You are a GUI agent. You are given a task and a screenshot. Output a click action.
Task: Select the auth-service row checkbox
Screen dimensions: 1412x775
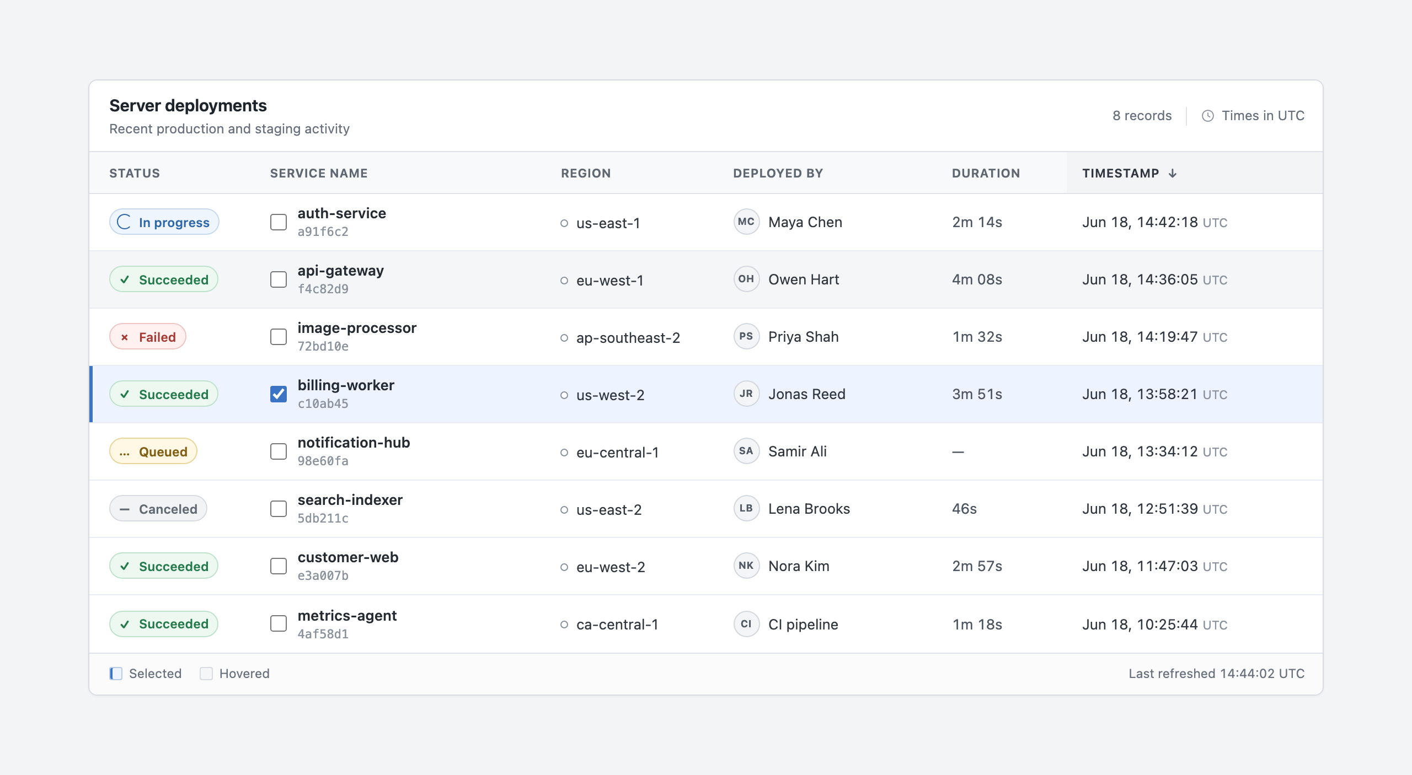click(x=279, y=222)
